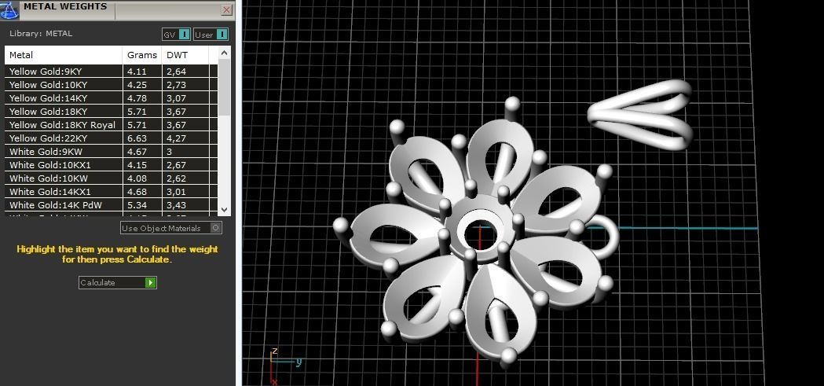Toggle the GV library switch
The width and height of the screenshot is (824, 386).
pos(176,35)
